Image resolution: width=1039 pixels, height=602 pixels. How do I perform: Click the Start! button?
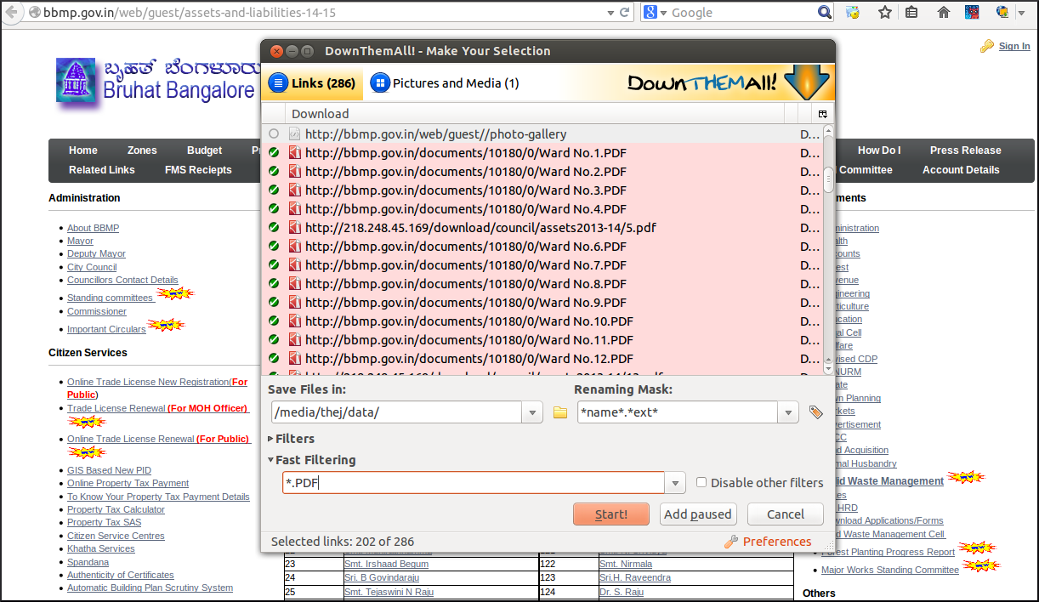coord(611,514)
